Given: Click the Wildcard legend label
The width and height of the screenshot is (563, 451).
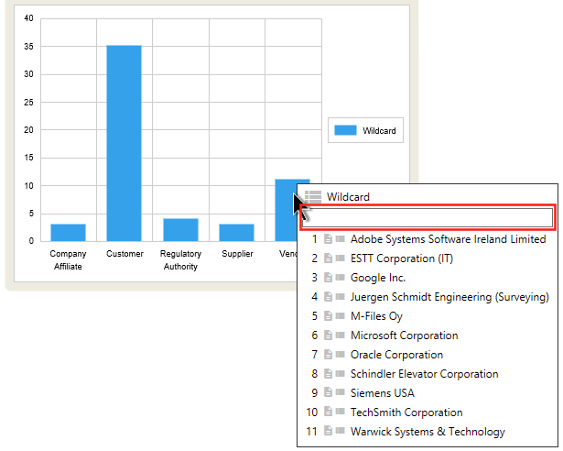Looking at the screenshot, I should pos(379,131).
